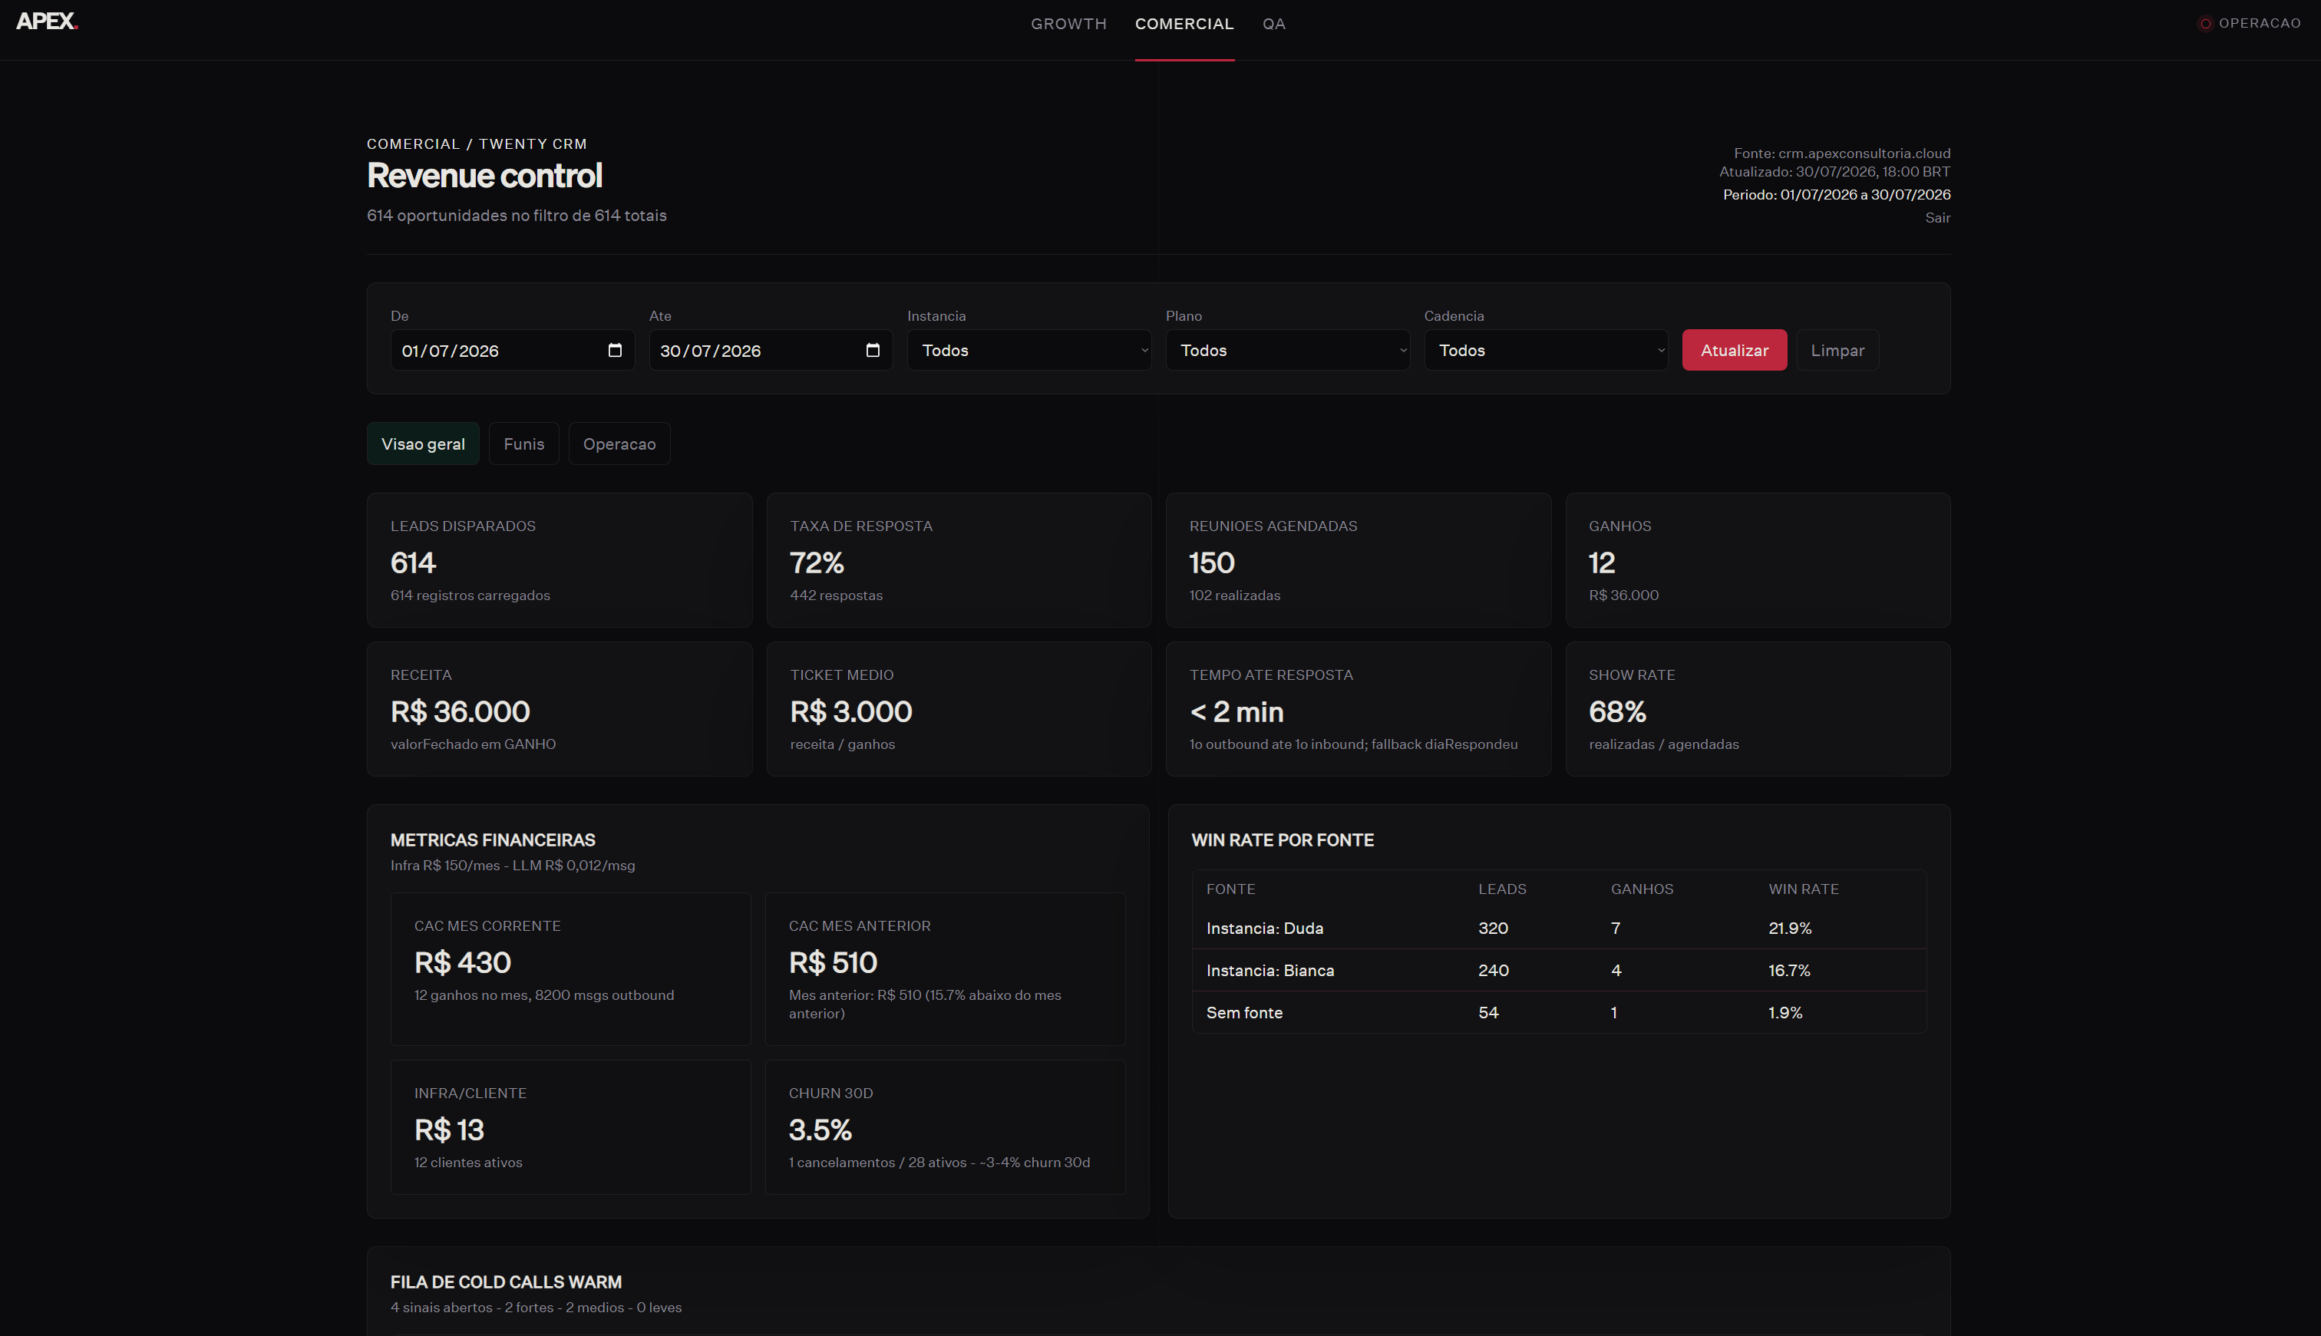Click the 320 leads cell
This screenshot has height=1336, width=2321.
[x=1492, y=929]
